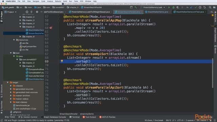Open the Terminal tool window
This screenshot has height=122, width=217.
(75, 117)
